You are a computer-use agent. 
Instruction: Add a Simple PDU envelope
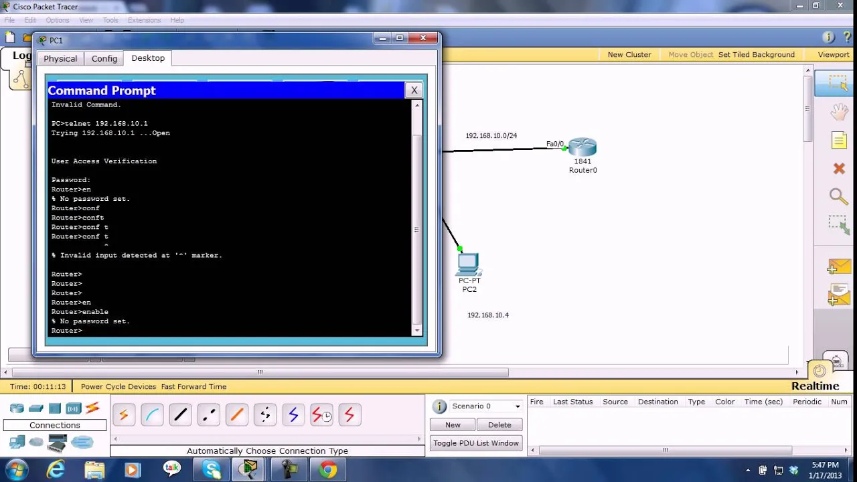[839, 267]
